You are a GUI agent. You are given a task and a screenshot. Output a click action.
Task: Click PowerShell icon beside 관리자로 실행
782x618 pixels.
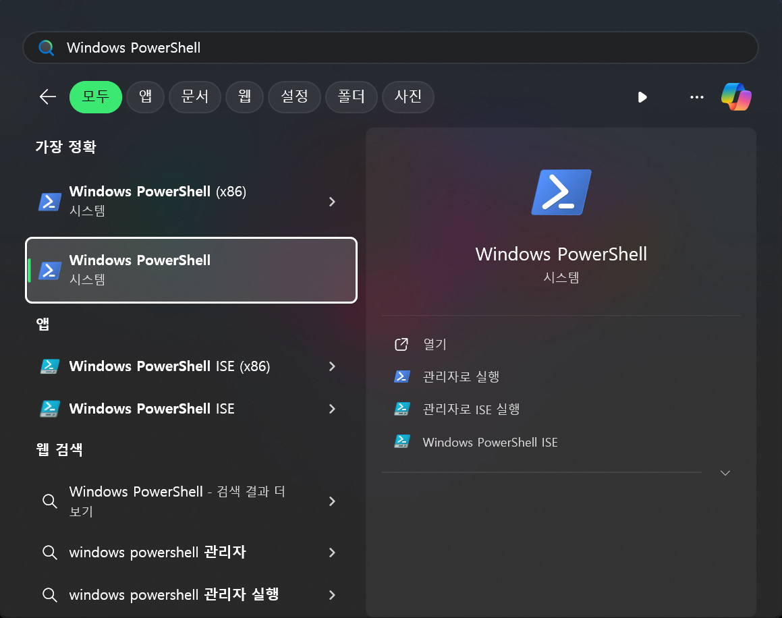(402, 376)
